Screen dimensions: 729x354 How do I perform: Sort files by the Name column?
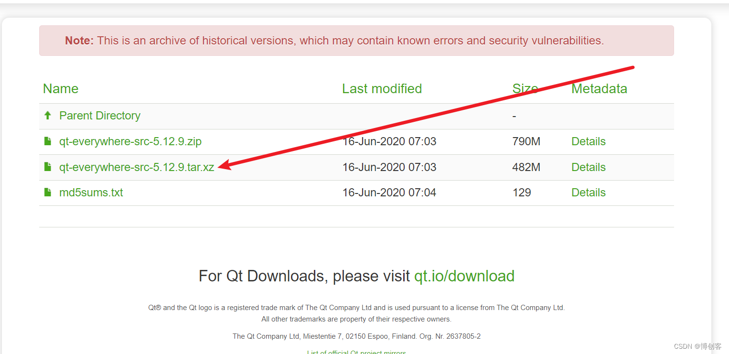(61, 89)
